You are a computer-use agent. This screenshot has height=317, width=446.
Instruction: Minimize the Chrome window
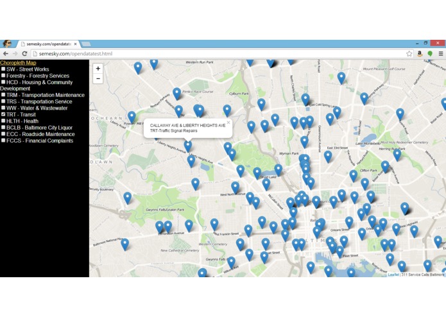point(417,43)
